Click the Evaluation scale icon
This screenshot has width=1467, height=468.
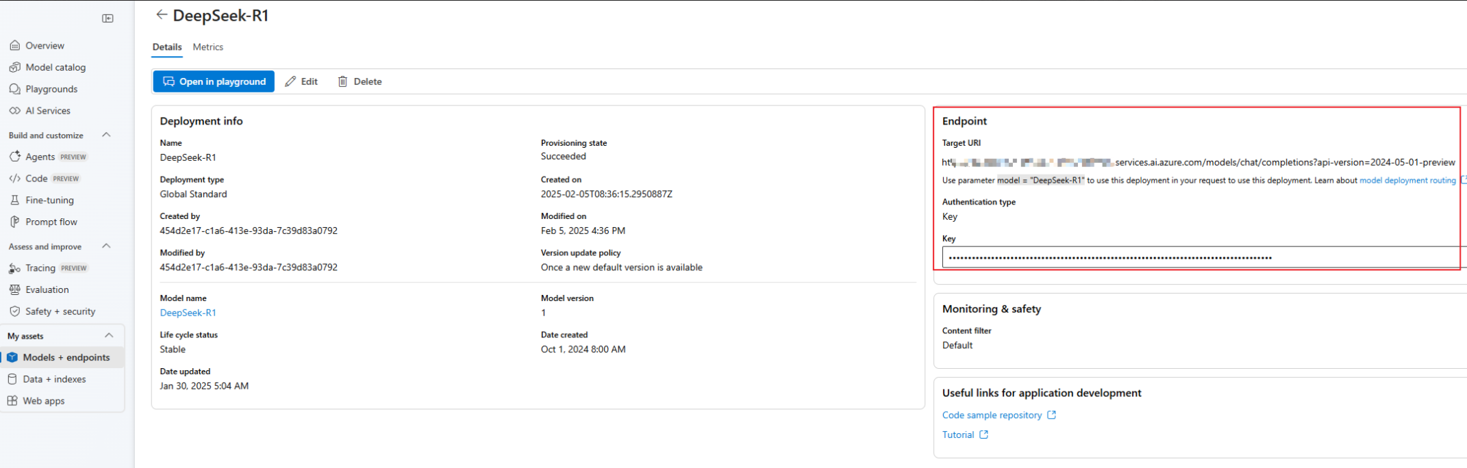coord(14,289)
